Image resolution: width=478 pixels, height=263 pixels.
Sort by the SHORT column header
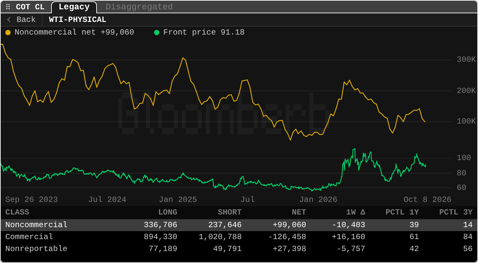(x=230, y=212)
